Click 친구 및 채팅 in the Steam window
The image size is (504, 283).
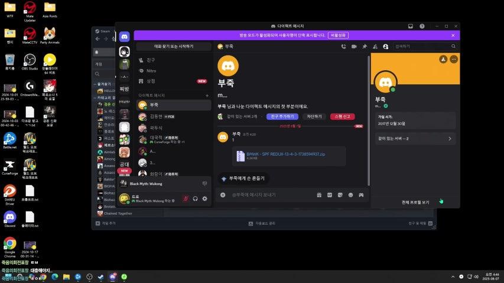(x=421, y=223)
